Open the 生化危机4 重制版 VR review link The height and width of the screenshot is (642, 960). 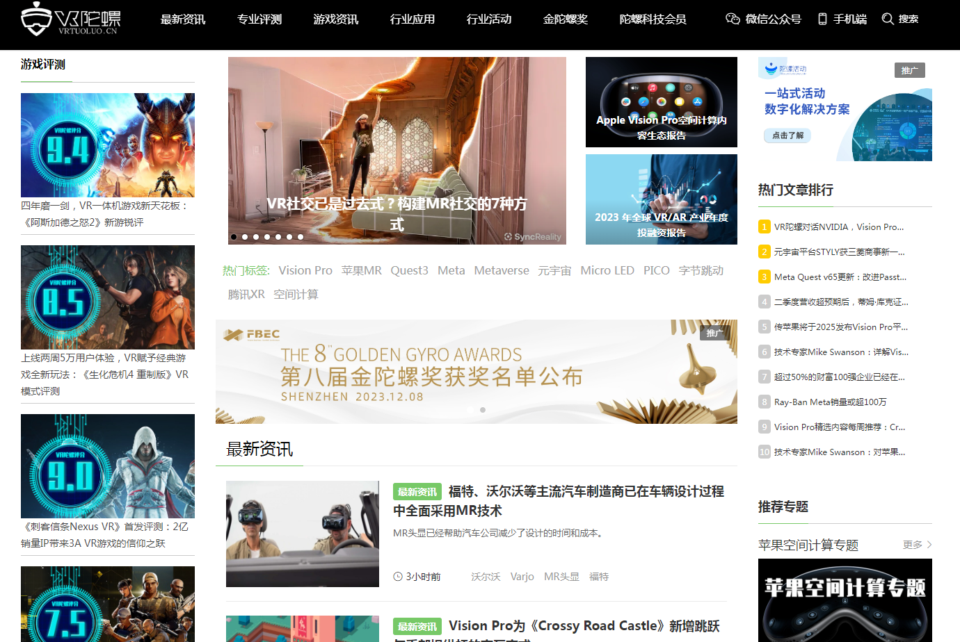[104, 374]
